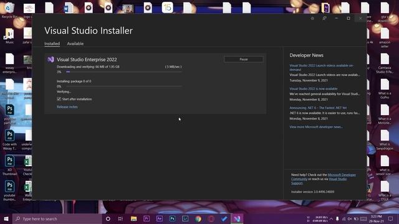The height and width of the screenshot is (224, 399).
Task: Select the After Effects project file on desktop
Action: [325, 8]
